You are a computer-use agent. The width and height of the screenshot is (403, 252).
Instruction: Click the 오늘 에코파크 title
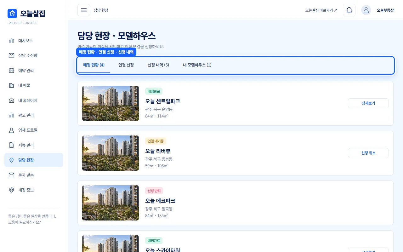(x=160, y=201)
